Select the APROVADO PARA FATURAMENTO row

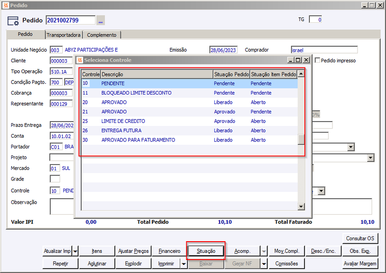pos(189,140)
